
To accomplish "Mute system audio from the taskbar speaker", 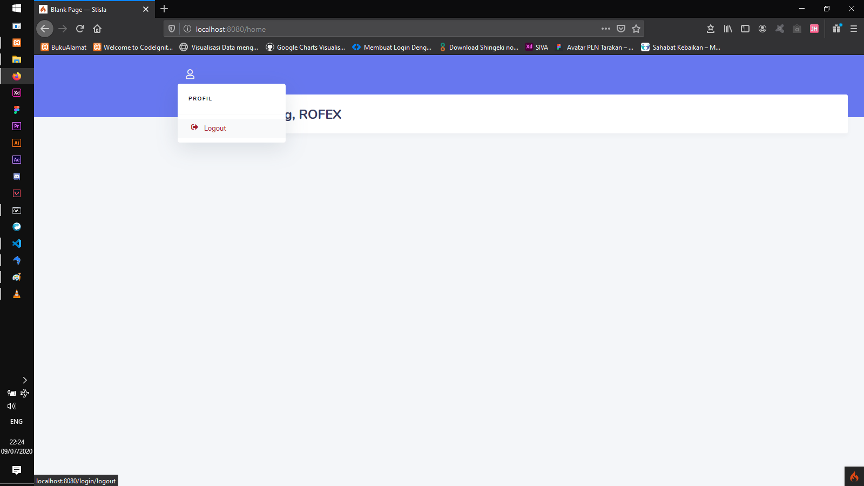I will [x=11, y=406].
